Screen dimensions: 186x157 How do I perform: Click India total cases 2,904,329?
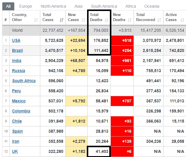click(x=54, y=61)
